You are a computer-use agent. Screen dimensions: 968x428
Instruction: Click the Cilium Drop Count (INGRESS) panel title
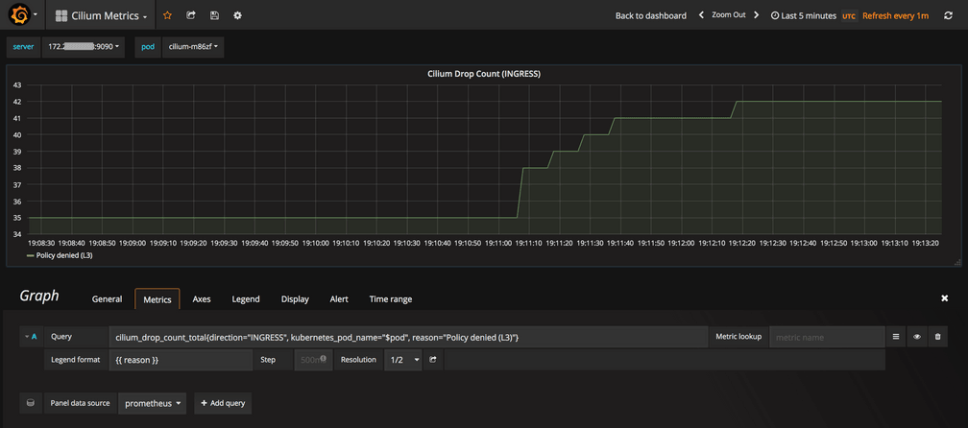[484, 74]
